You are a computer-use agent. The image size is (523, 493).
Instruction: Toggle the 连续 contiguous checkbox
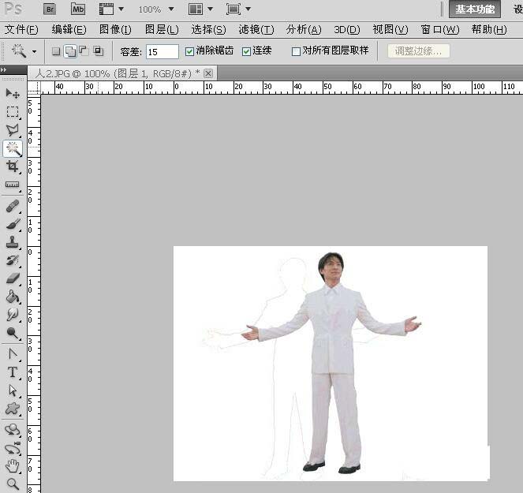click(246, 51)
